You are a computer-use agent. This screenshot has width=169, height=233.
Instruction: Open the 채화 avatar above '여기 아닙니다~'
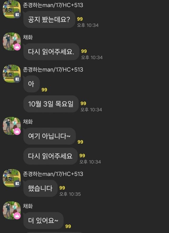point(12,126)
